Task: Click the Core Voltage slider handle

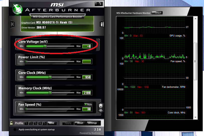Action: click(45, 46)
